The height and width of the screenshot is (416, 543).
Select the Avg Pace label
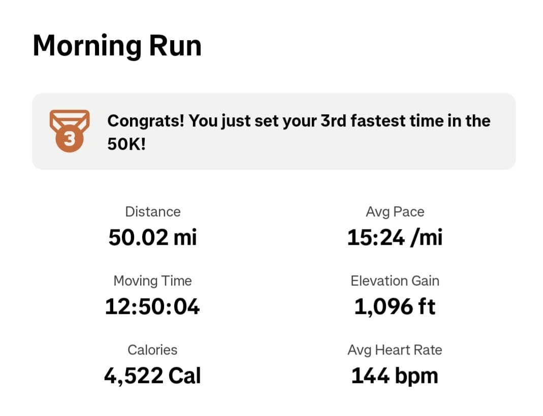click(395, 212)
